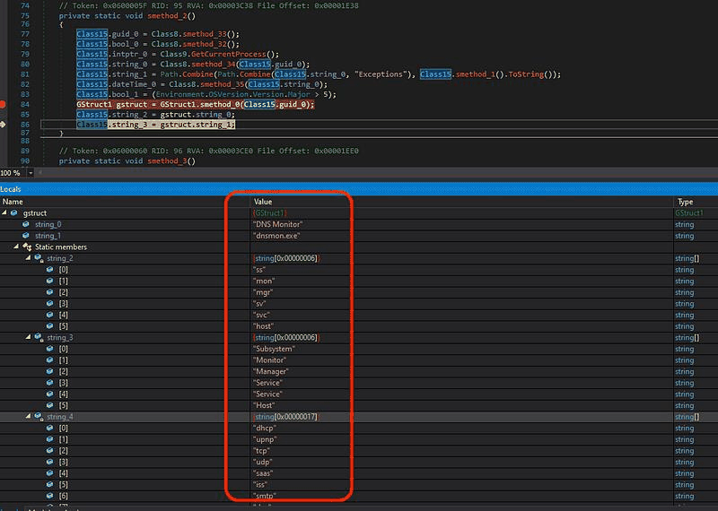The height and width of the screenshot is (511, 718).
Task: Click the icon of the row valued "sv"
Action: pyautogui.click(x=50, y=303)
